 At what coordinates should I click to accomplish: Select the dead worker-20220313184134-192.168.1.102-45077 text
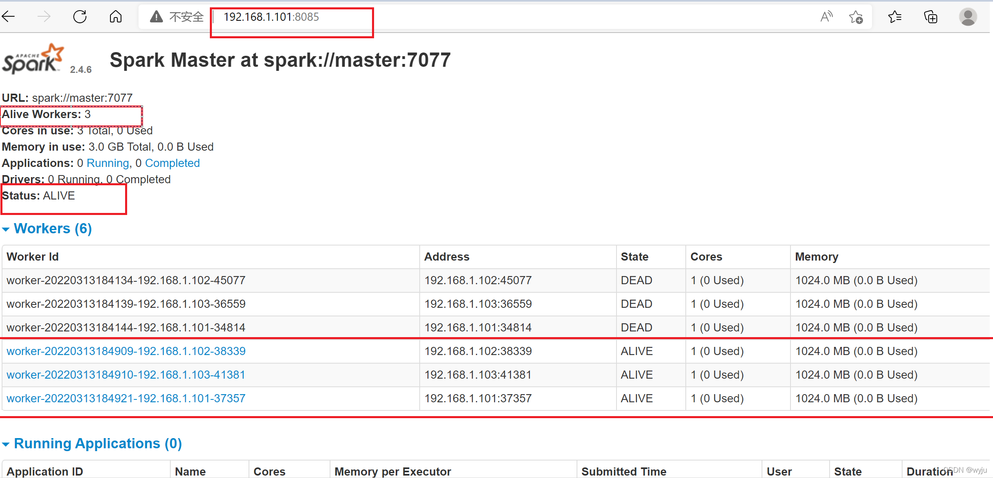click(x=126, y=280)
